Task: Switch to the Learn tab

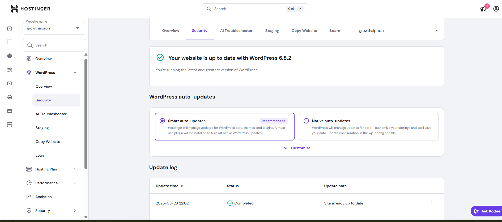Action: pos(335,31)
